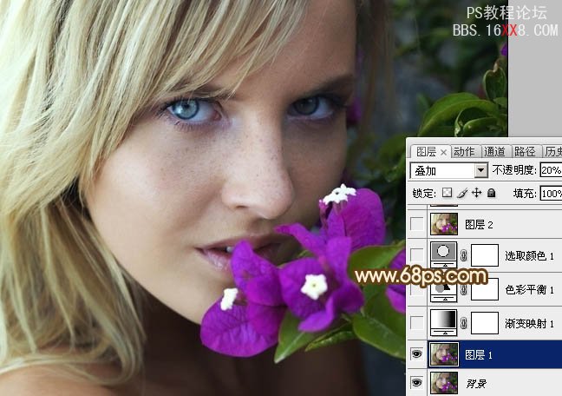Show the 图层 2 layer visibility box
This screenshot has height=396, width=562.
coord(416,224)
